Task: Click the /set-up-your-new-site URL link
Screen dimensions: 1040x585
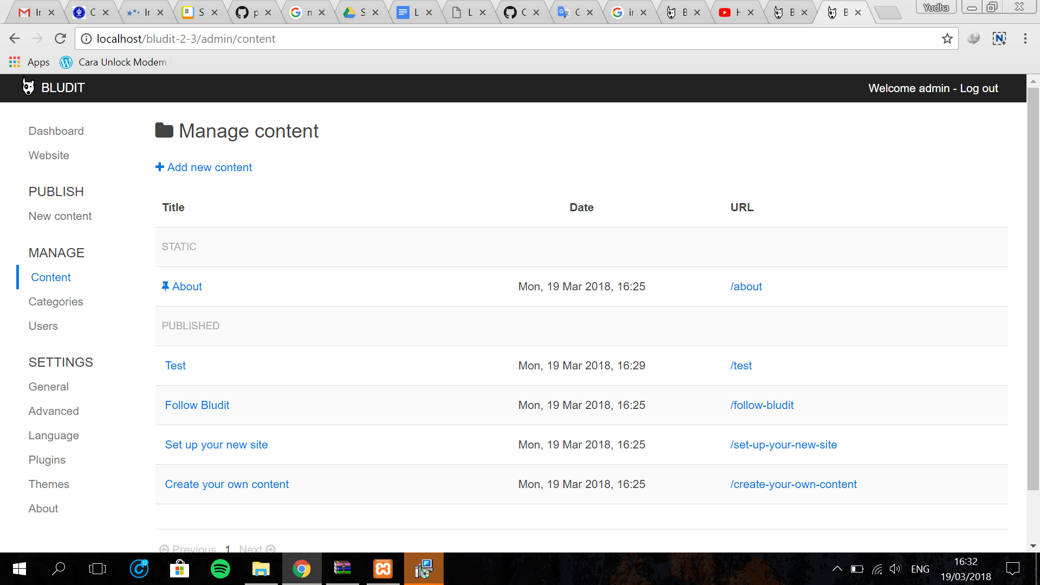Action: pos(783,445)
